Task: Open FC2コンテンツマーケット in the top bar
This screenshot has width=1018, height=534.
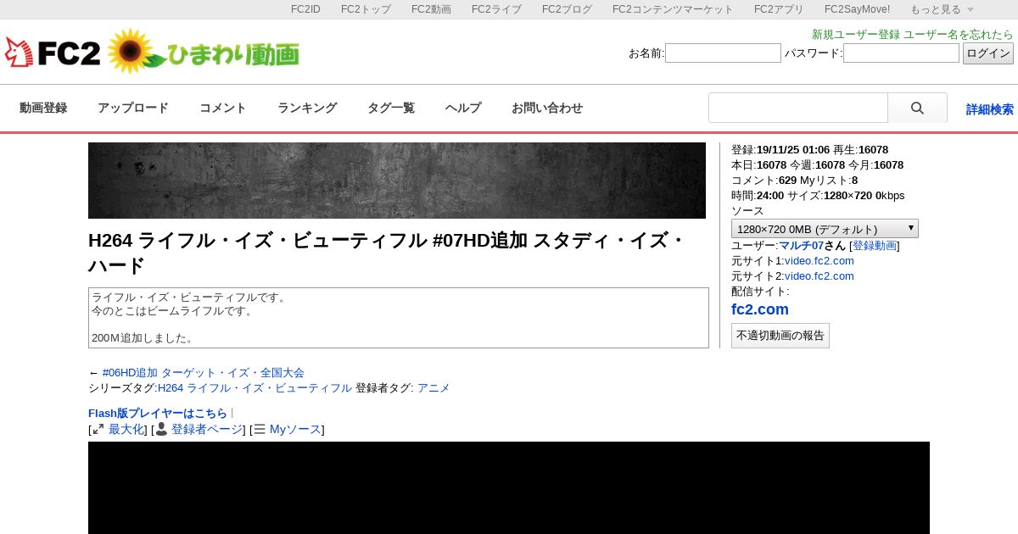Action: coord(673,9)
